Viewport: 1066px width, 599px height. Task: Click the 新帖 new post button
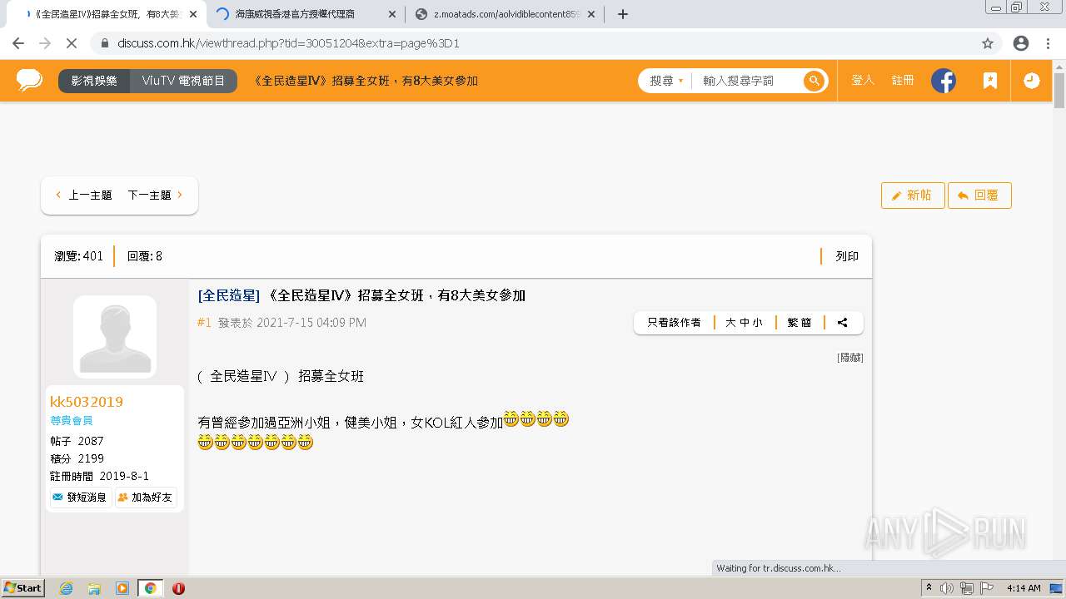[913, 196]
